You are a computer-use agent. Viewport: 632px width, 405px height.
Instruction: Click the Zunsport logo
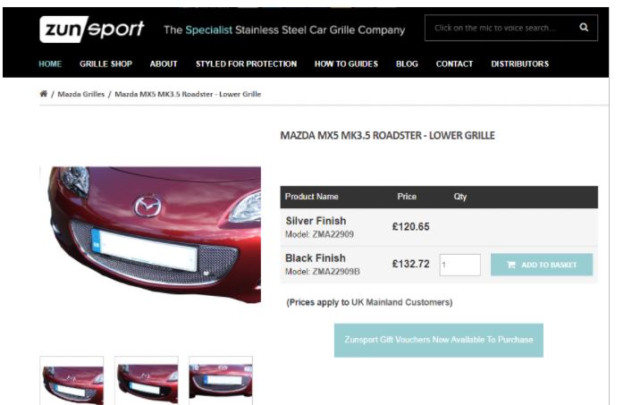(92, 29)
